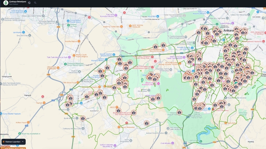Open the search magnifier in header
Screen dimensions: 266x149
tap(35, 3)
